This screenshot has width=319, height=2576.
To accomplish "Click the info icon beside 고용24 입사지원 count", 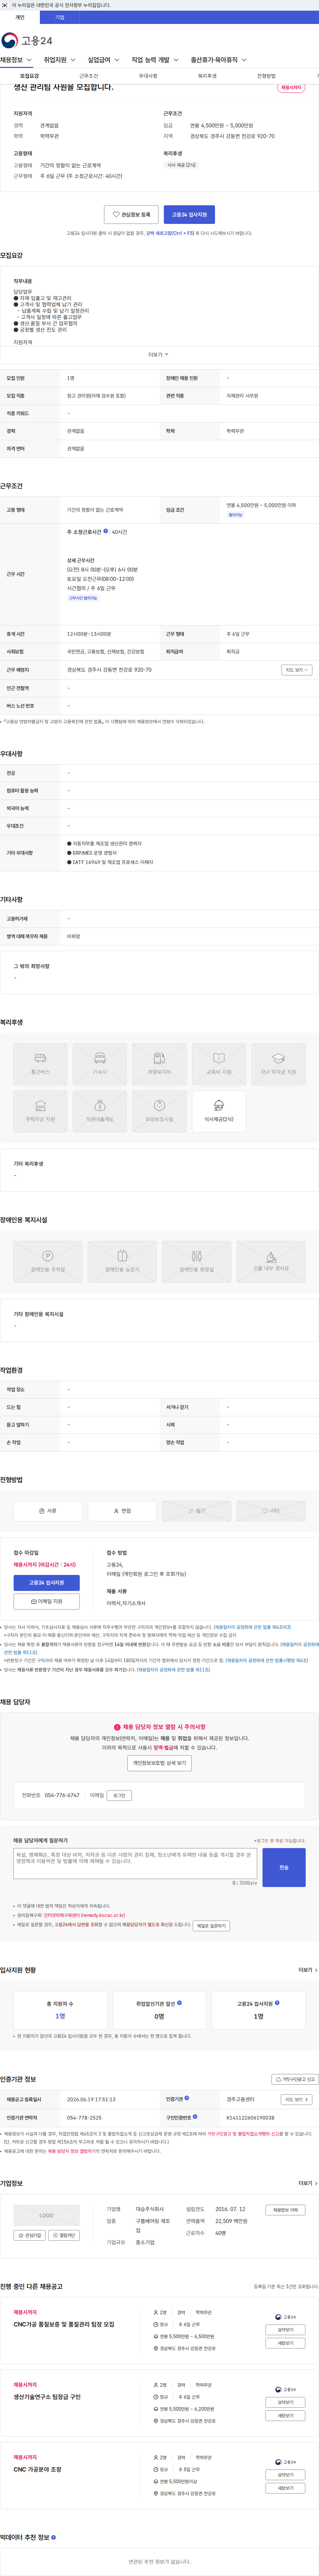I will point(277,2003).
